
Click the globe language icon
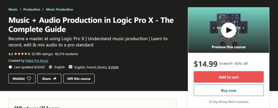tap(50, 67)
